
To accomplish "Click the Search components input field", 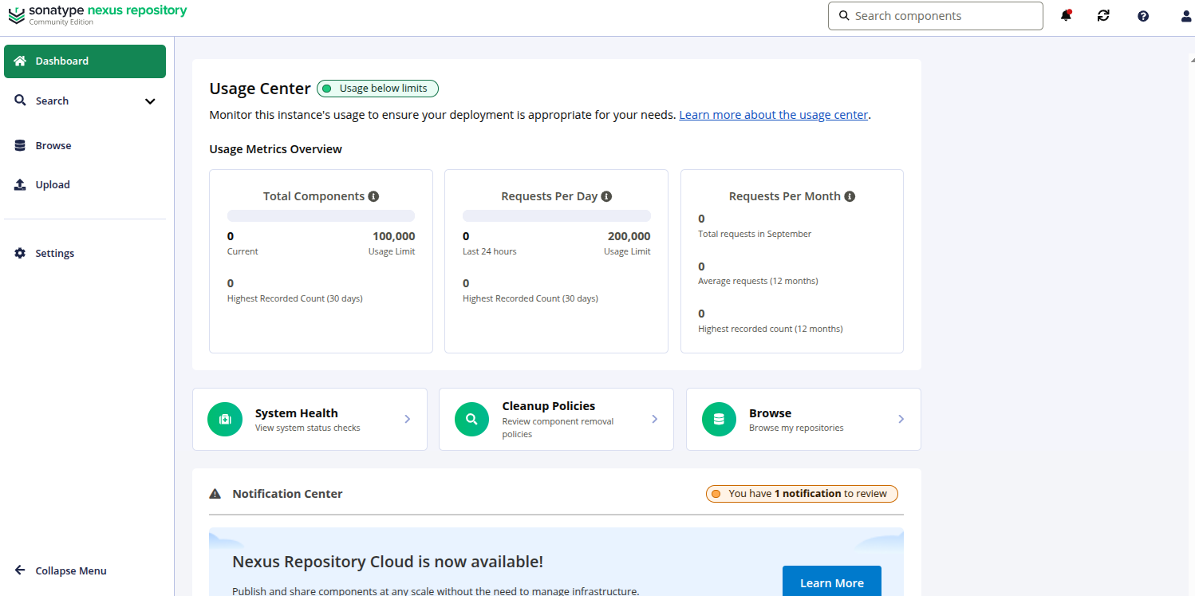I will pyautogui.click(x=941, y=16).
